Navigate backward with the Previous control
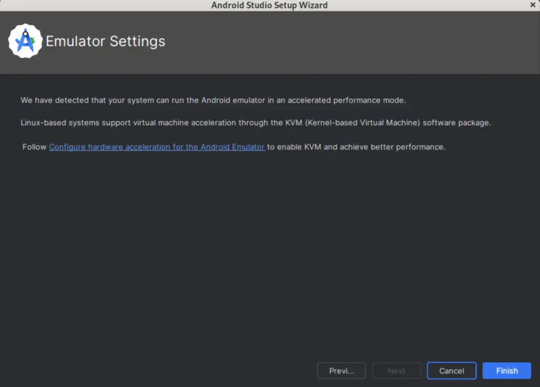The width and height of the screenshot is (540, 387). click(341, 370)
